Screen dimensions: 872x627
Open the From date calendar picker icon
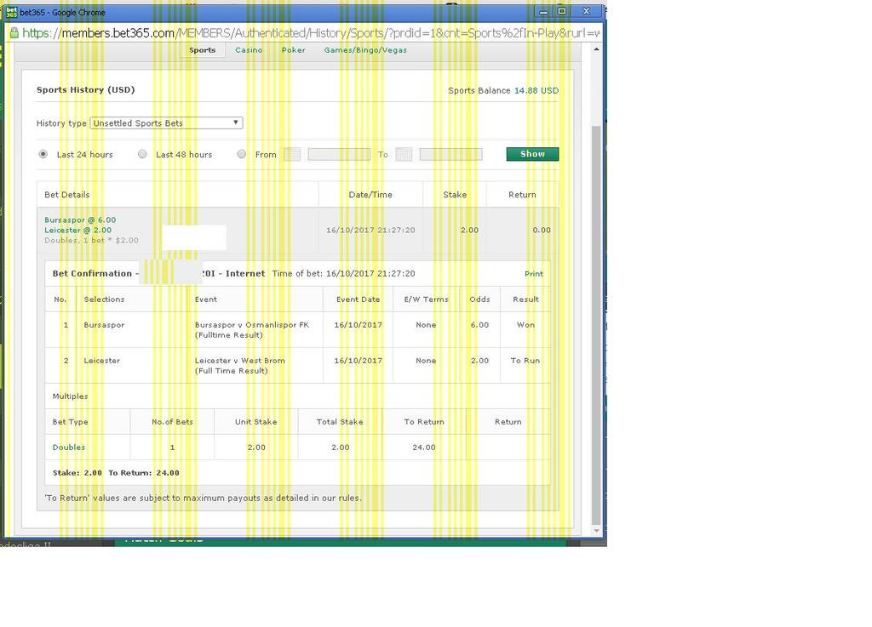[x=292, y=154]
